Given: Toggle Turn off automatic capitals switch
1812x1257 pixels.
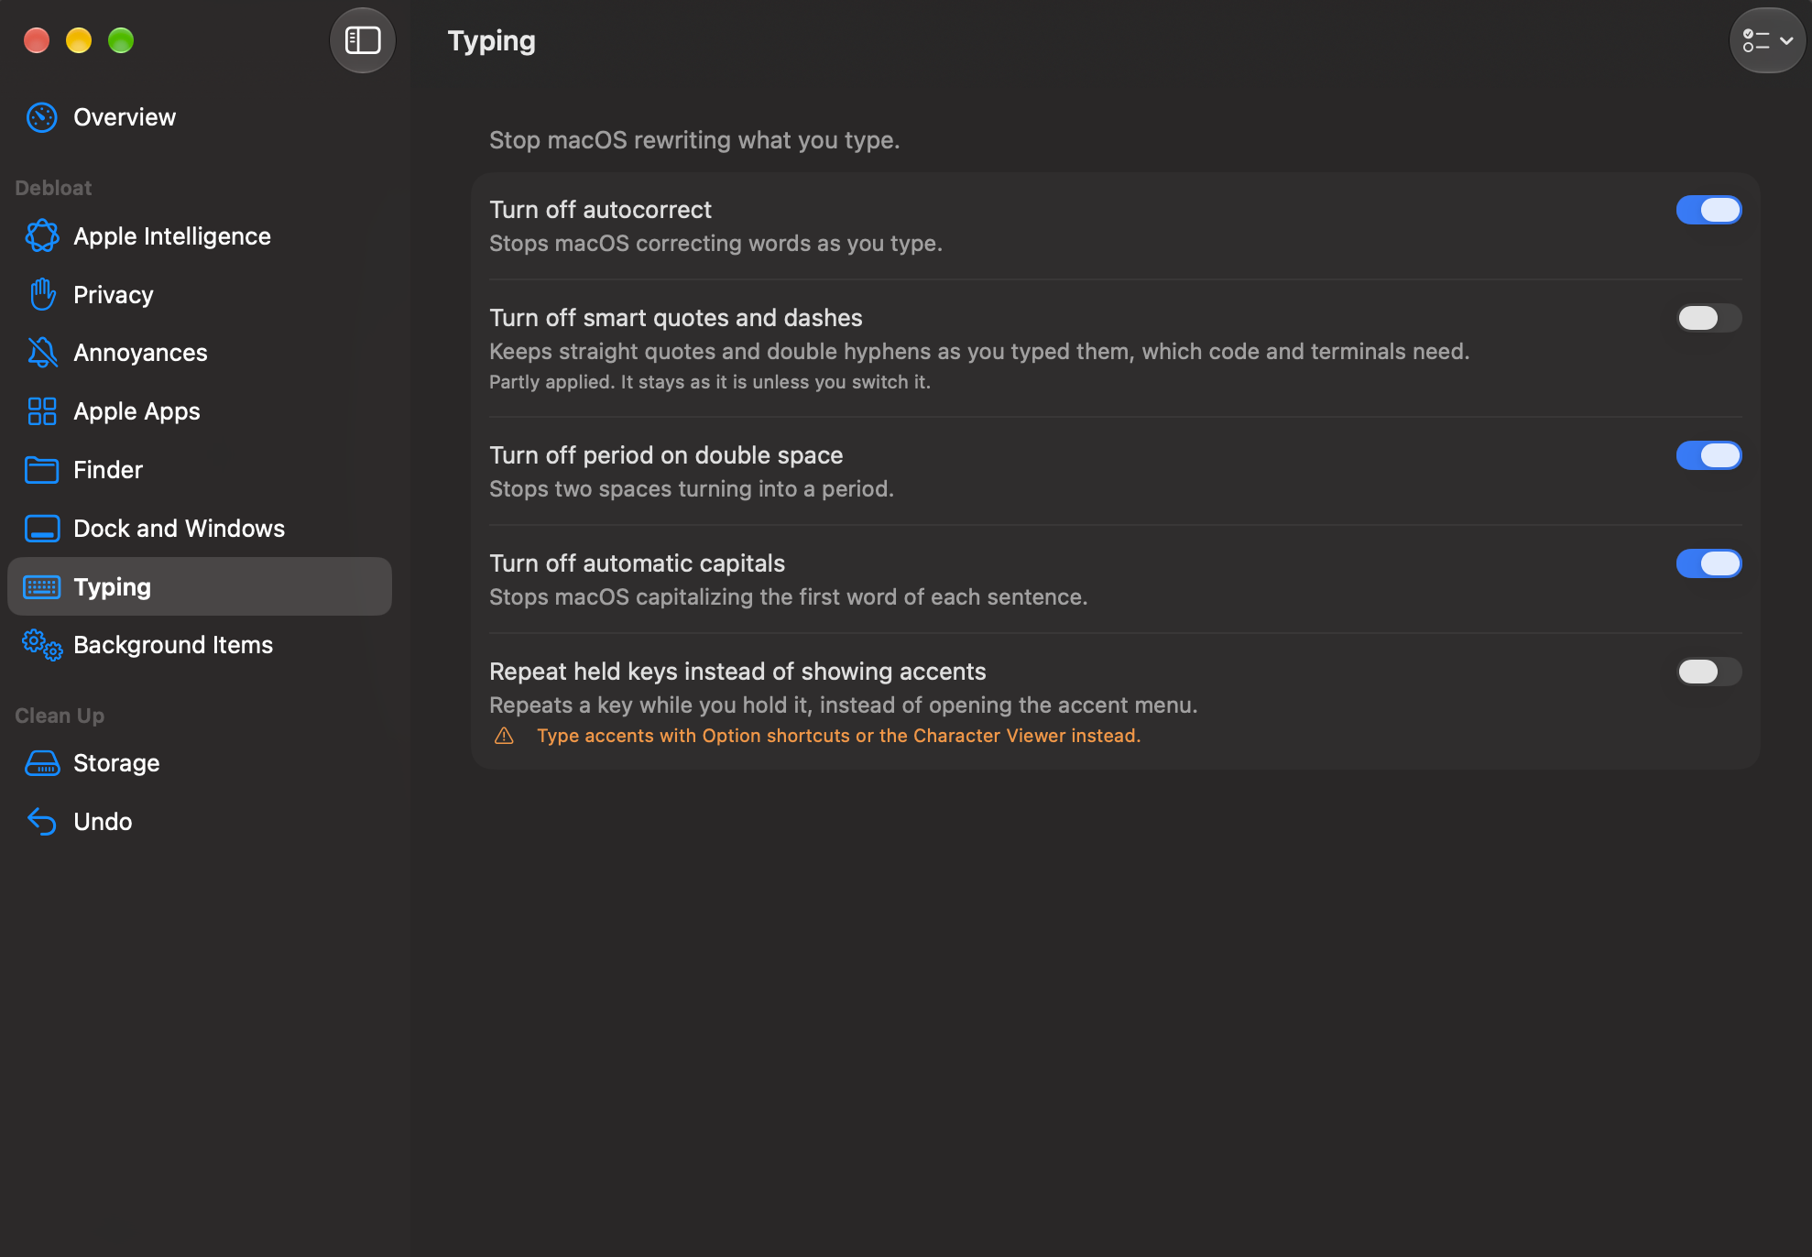Looking at the screenshot, I should 1708,563.
